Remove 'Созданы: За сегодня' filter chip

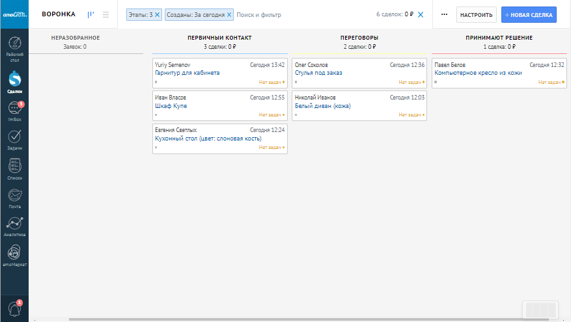tap(229, 14)
